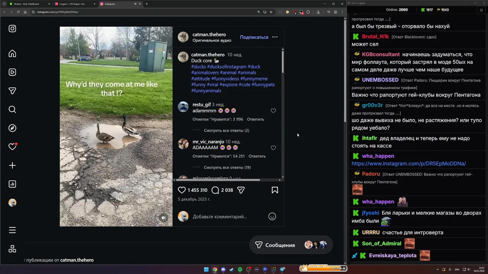Screen dimensions: 488x274
Task: Open the Сообщения messages popup
Action: [x=291, y=245]
